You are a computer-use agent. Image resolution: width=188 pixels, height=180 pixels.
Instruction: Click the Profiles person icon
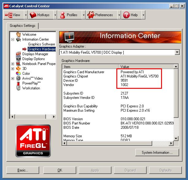62,15
